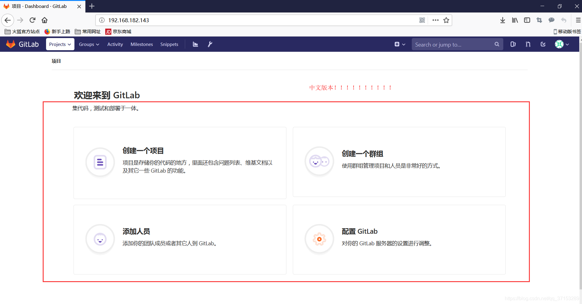
Task: Click the 创建一个群组 card title
Action: [362, 154]
